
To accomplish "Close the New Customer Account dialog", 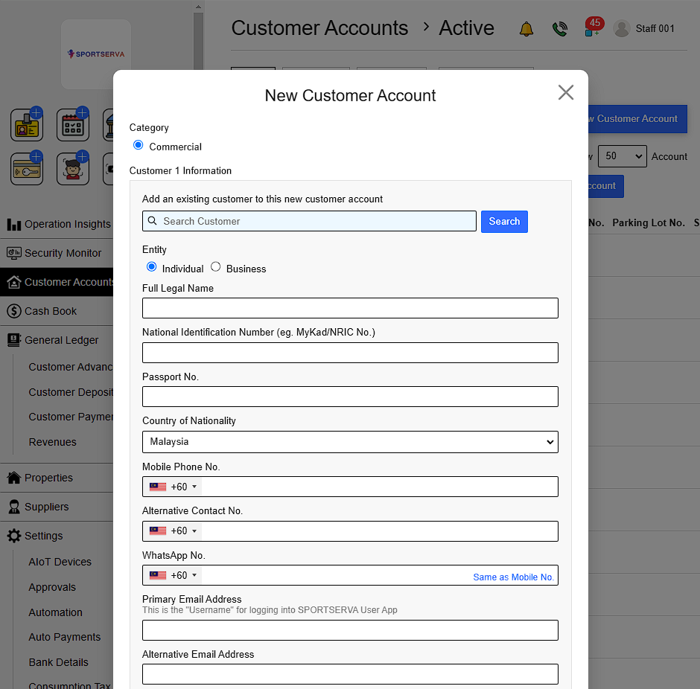I will (566, 92).
